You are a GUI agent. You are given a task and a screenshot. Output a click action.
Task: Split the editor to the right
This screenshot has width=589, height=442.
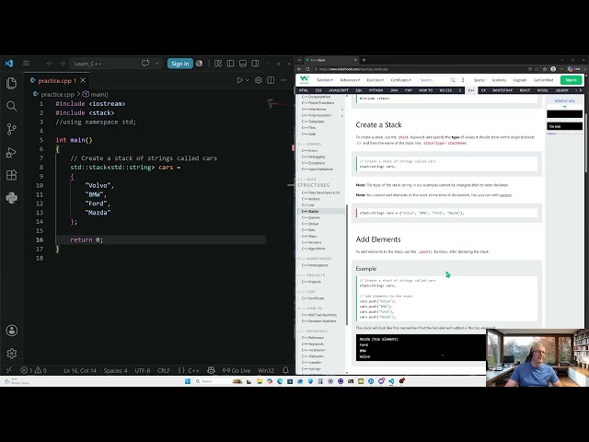click(x=271, y=80)
